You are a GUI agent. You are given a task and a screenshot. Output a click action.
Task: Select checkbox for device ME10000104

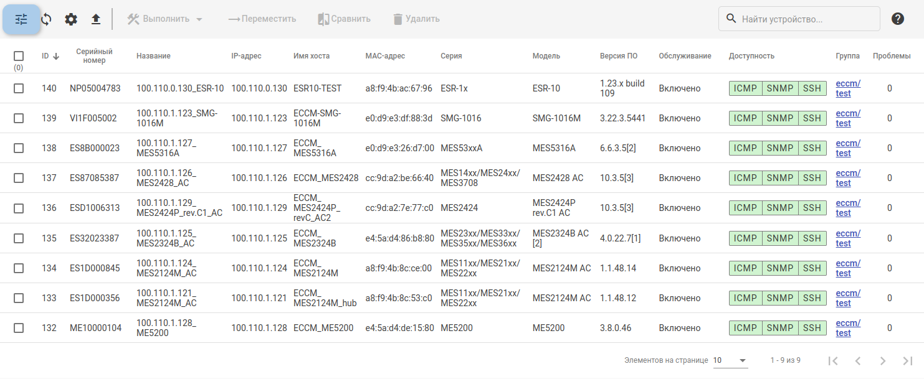coord(19,328)
